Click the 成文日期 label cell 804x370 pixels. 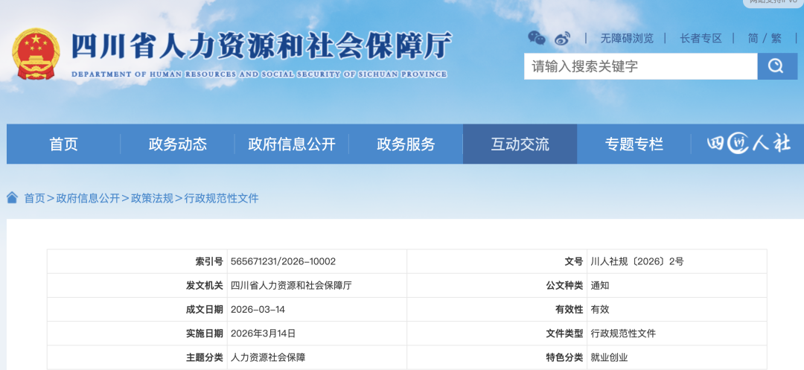138,310
